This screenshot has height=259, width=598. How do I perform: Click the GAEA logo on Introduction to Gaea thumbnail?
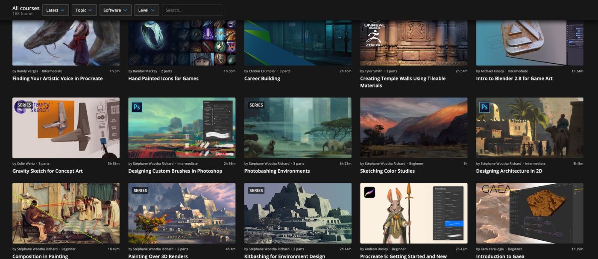(496, 189)
